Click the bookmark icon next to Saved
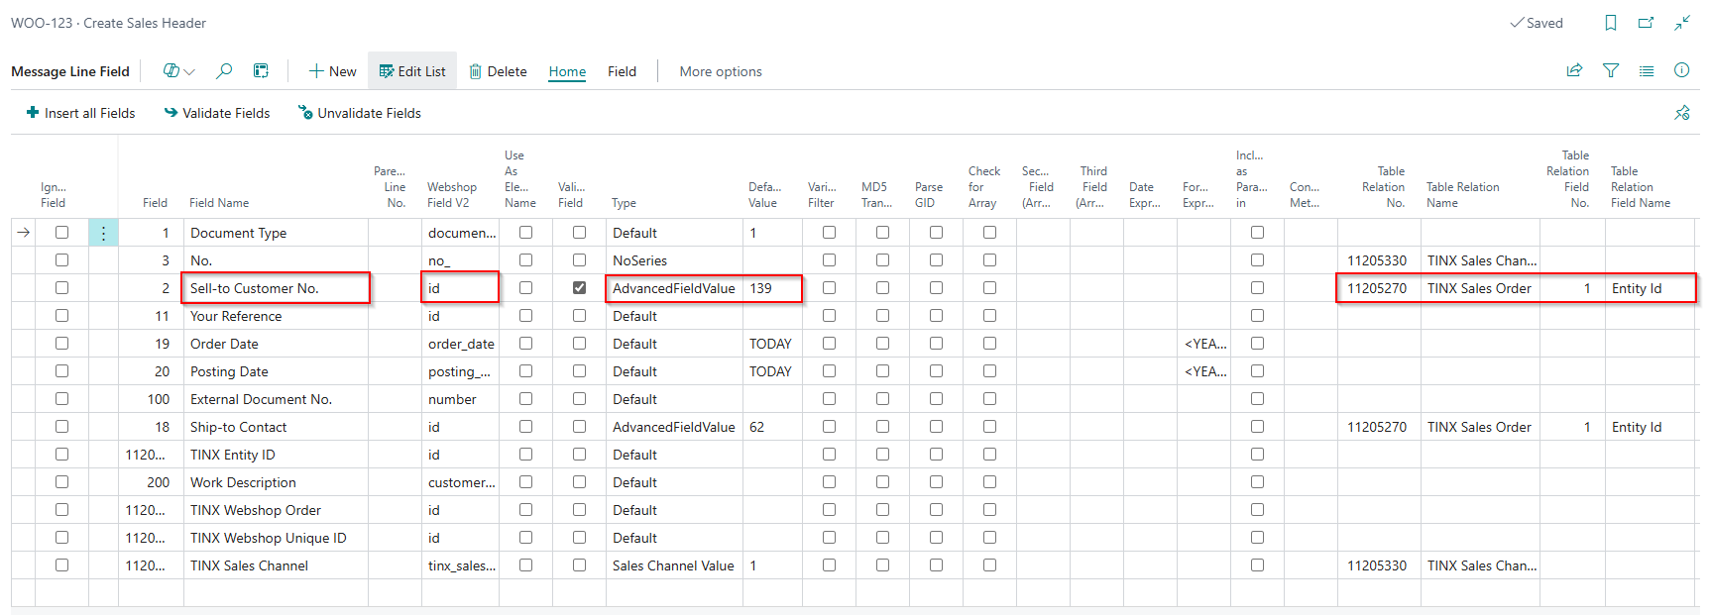Screen dimensions: 1710x615 1611,23
